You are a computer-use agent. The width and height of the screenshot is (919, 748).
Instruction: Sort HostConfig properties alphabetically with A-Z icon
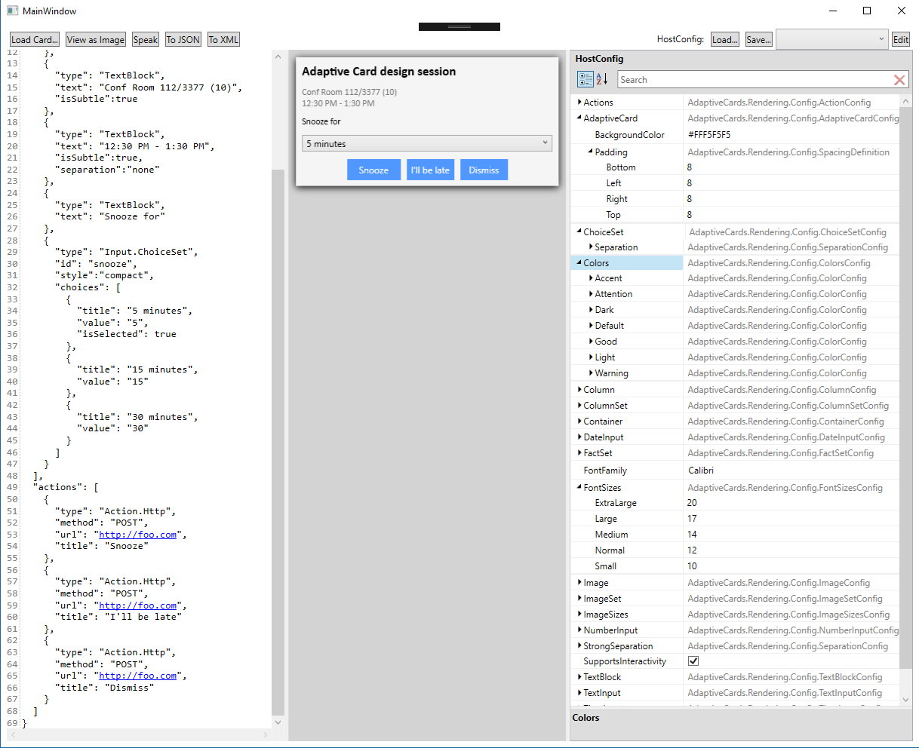[601, 78]
